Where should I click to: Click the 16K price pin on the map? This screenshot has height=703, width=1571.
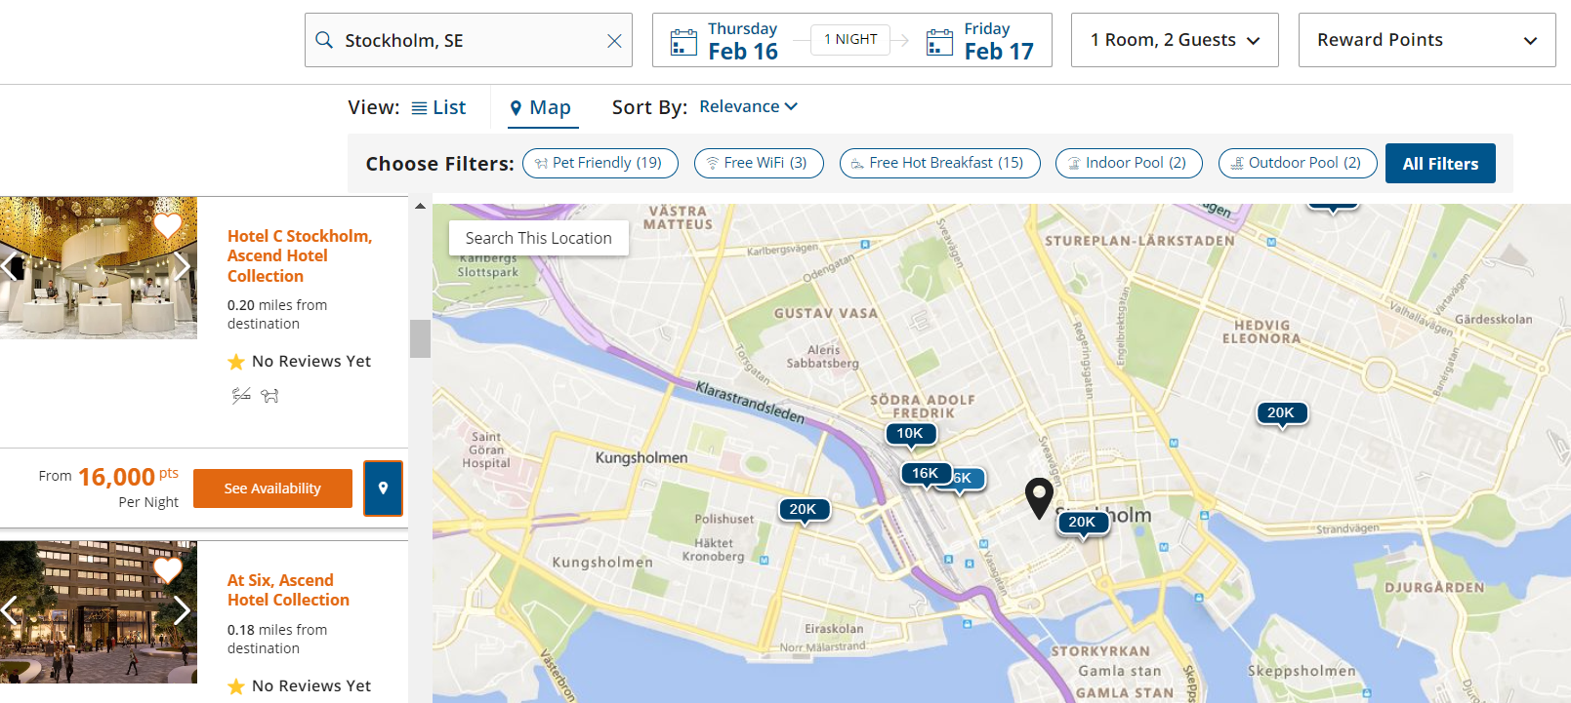tap(924, 474)
